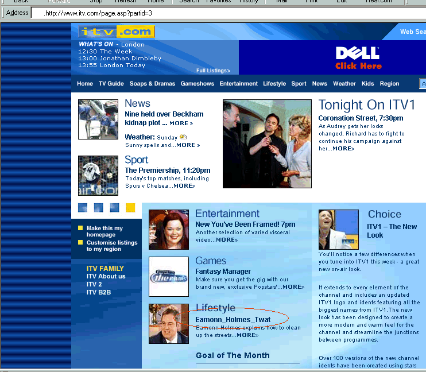Click the Sport section heading
Screen dimensions: 426x372
[x=137, y=160]
